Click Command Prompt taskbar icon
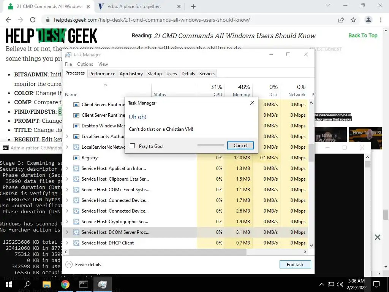The width and height of the screenshot is (389, 292). click(x=84, y=284)
